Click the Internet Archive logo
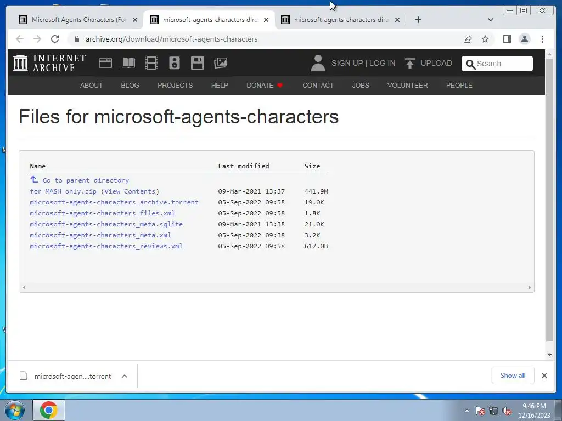Screen dimensions: 562x421 tap(49, 63)
